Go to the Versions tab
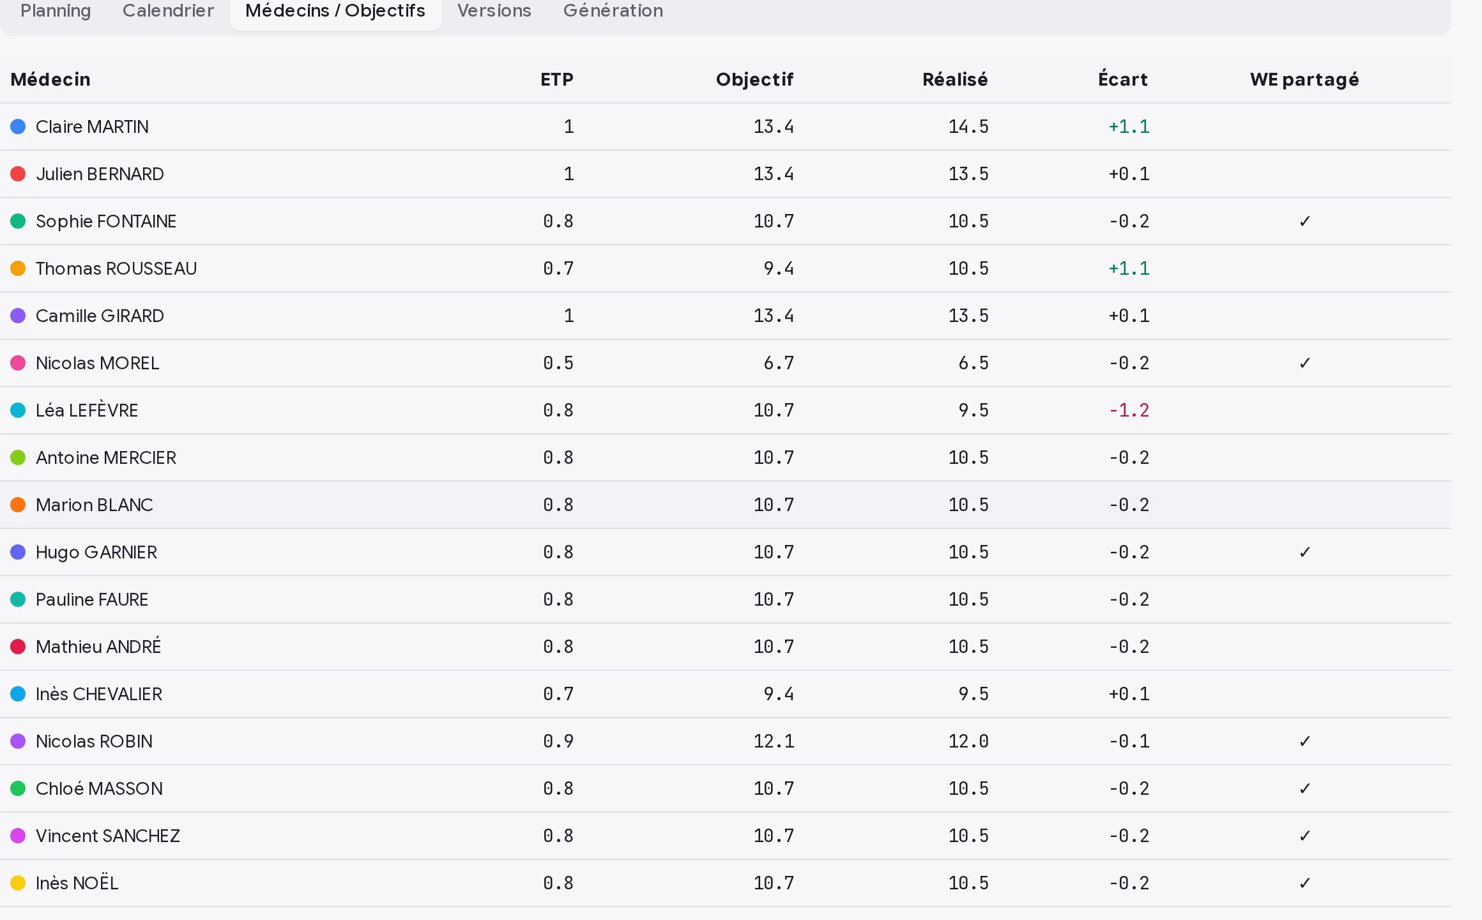 click(494, 11)
